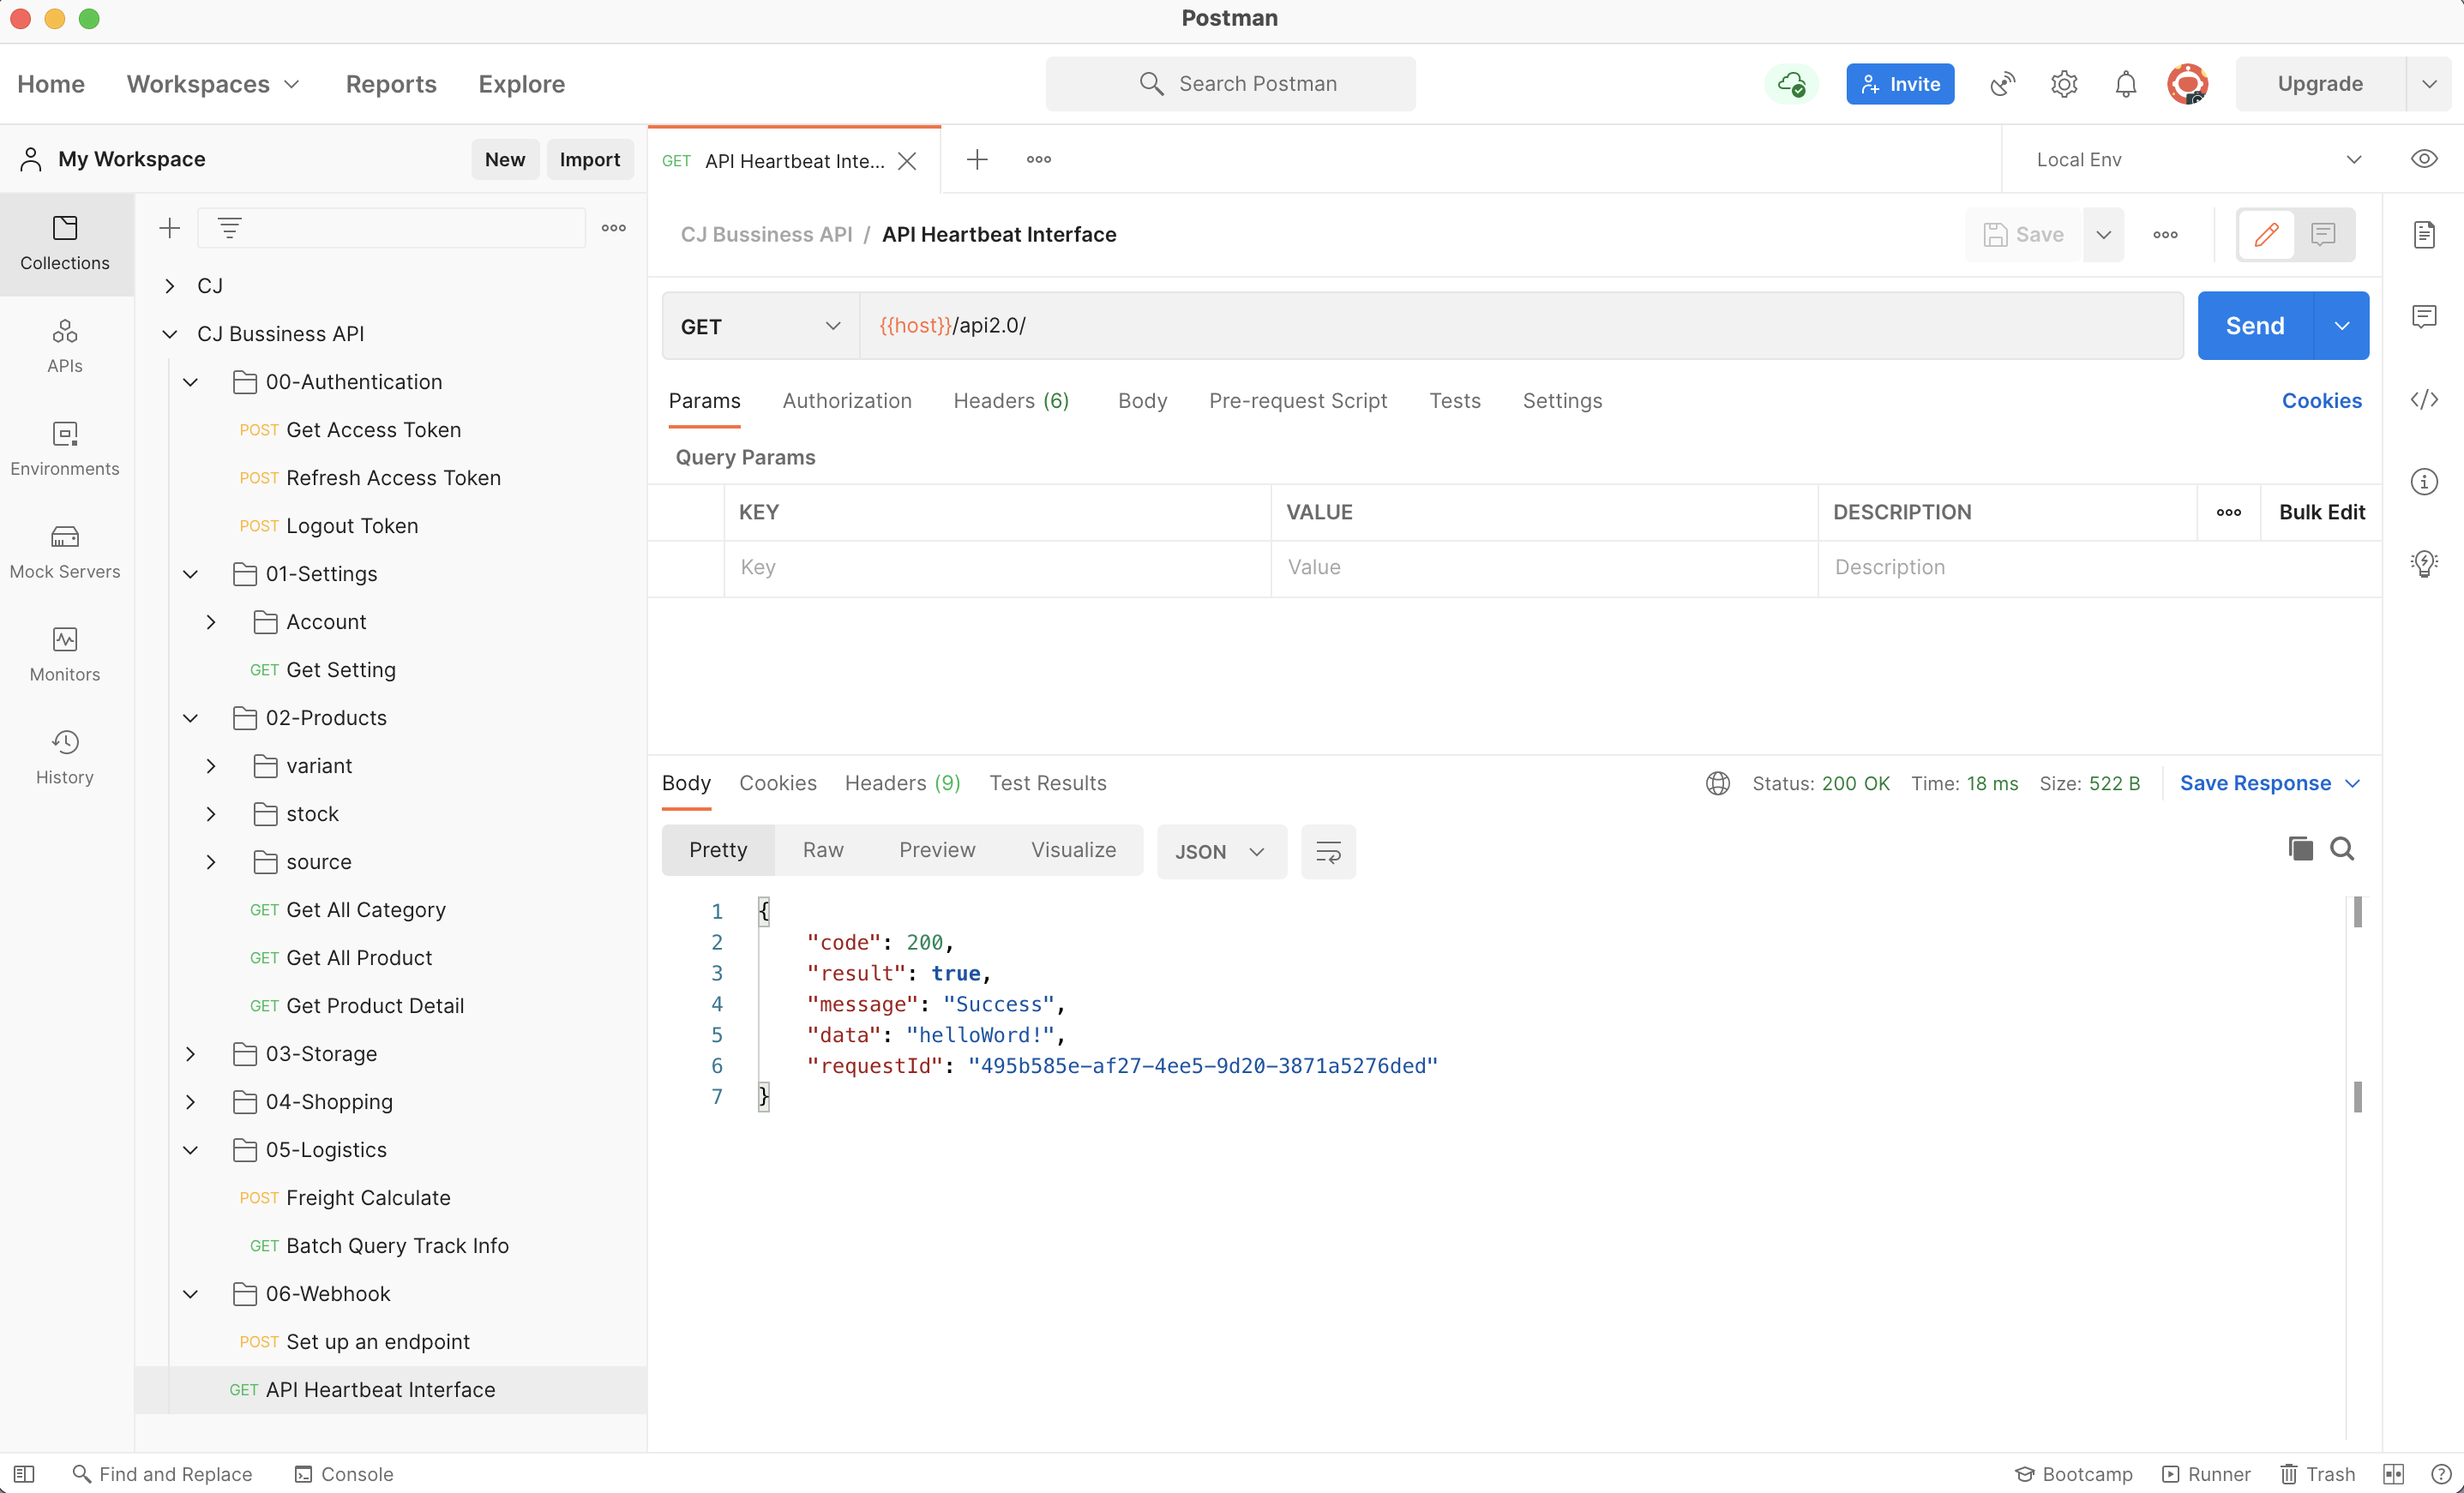Copy the response body with the copy icon
The image size is (2464, 1493).
coord(2300,849)
